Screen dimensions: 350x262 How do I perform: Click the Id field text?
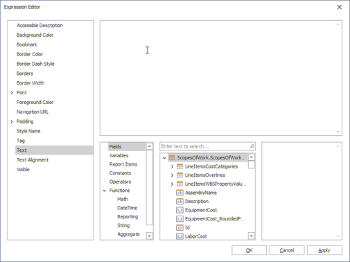pyautogui.click(x=187, y=228)
